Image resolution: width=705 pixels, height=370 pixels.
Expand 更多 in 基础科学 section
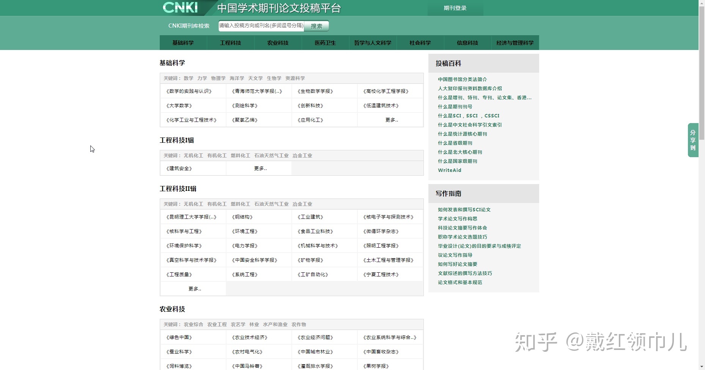pyautogui.click(x=392, y=120)
